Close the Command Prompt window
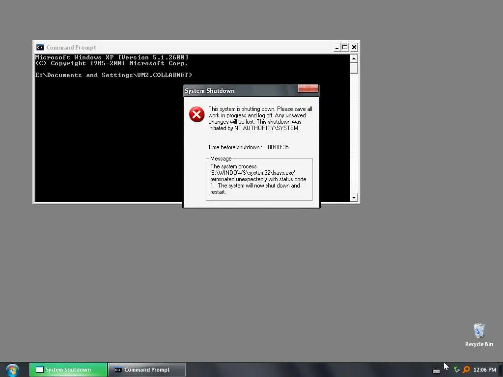503x377 pixels. [x=354, y=48]
